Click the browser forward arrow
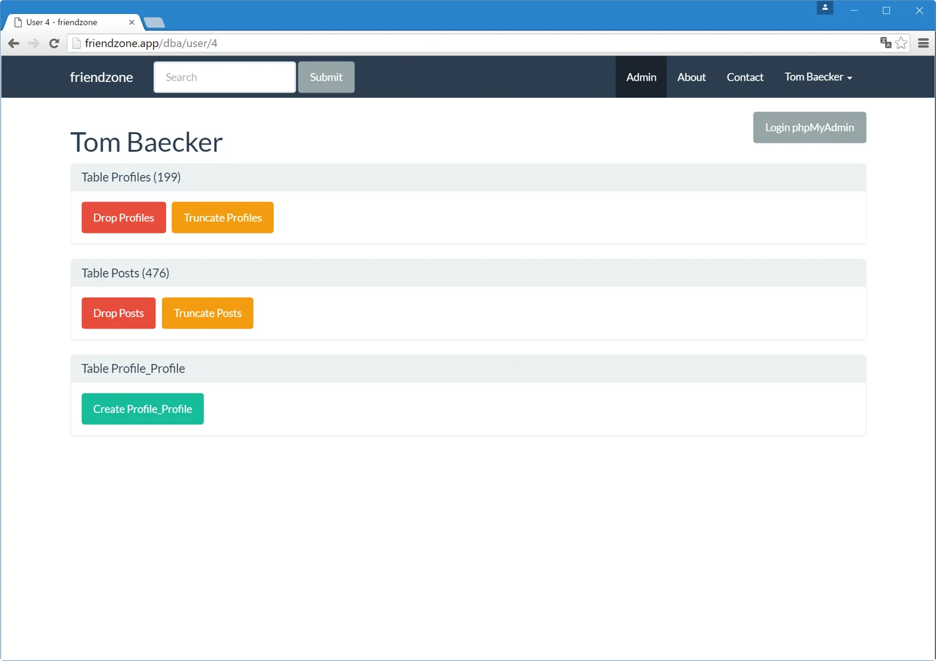 click(34, 43)
